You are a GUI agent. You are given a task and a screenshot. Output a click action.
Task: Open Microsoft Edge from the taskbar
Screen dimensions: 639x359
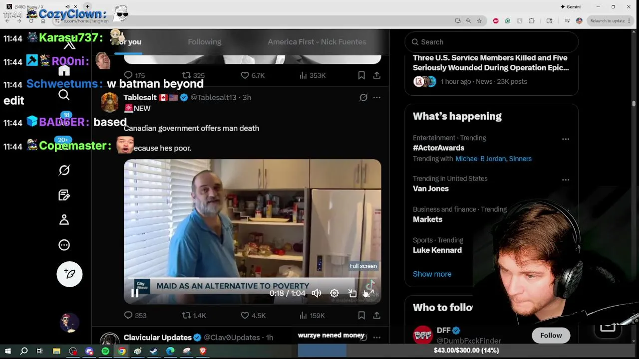pos(170,351)
